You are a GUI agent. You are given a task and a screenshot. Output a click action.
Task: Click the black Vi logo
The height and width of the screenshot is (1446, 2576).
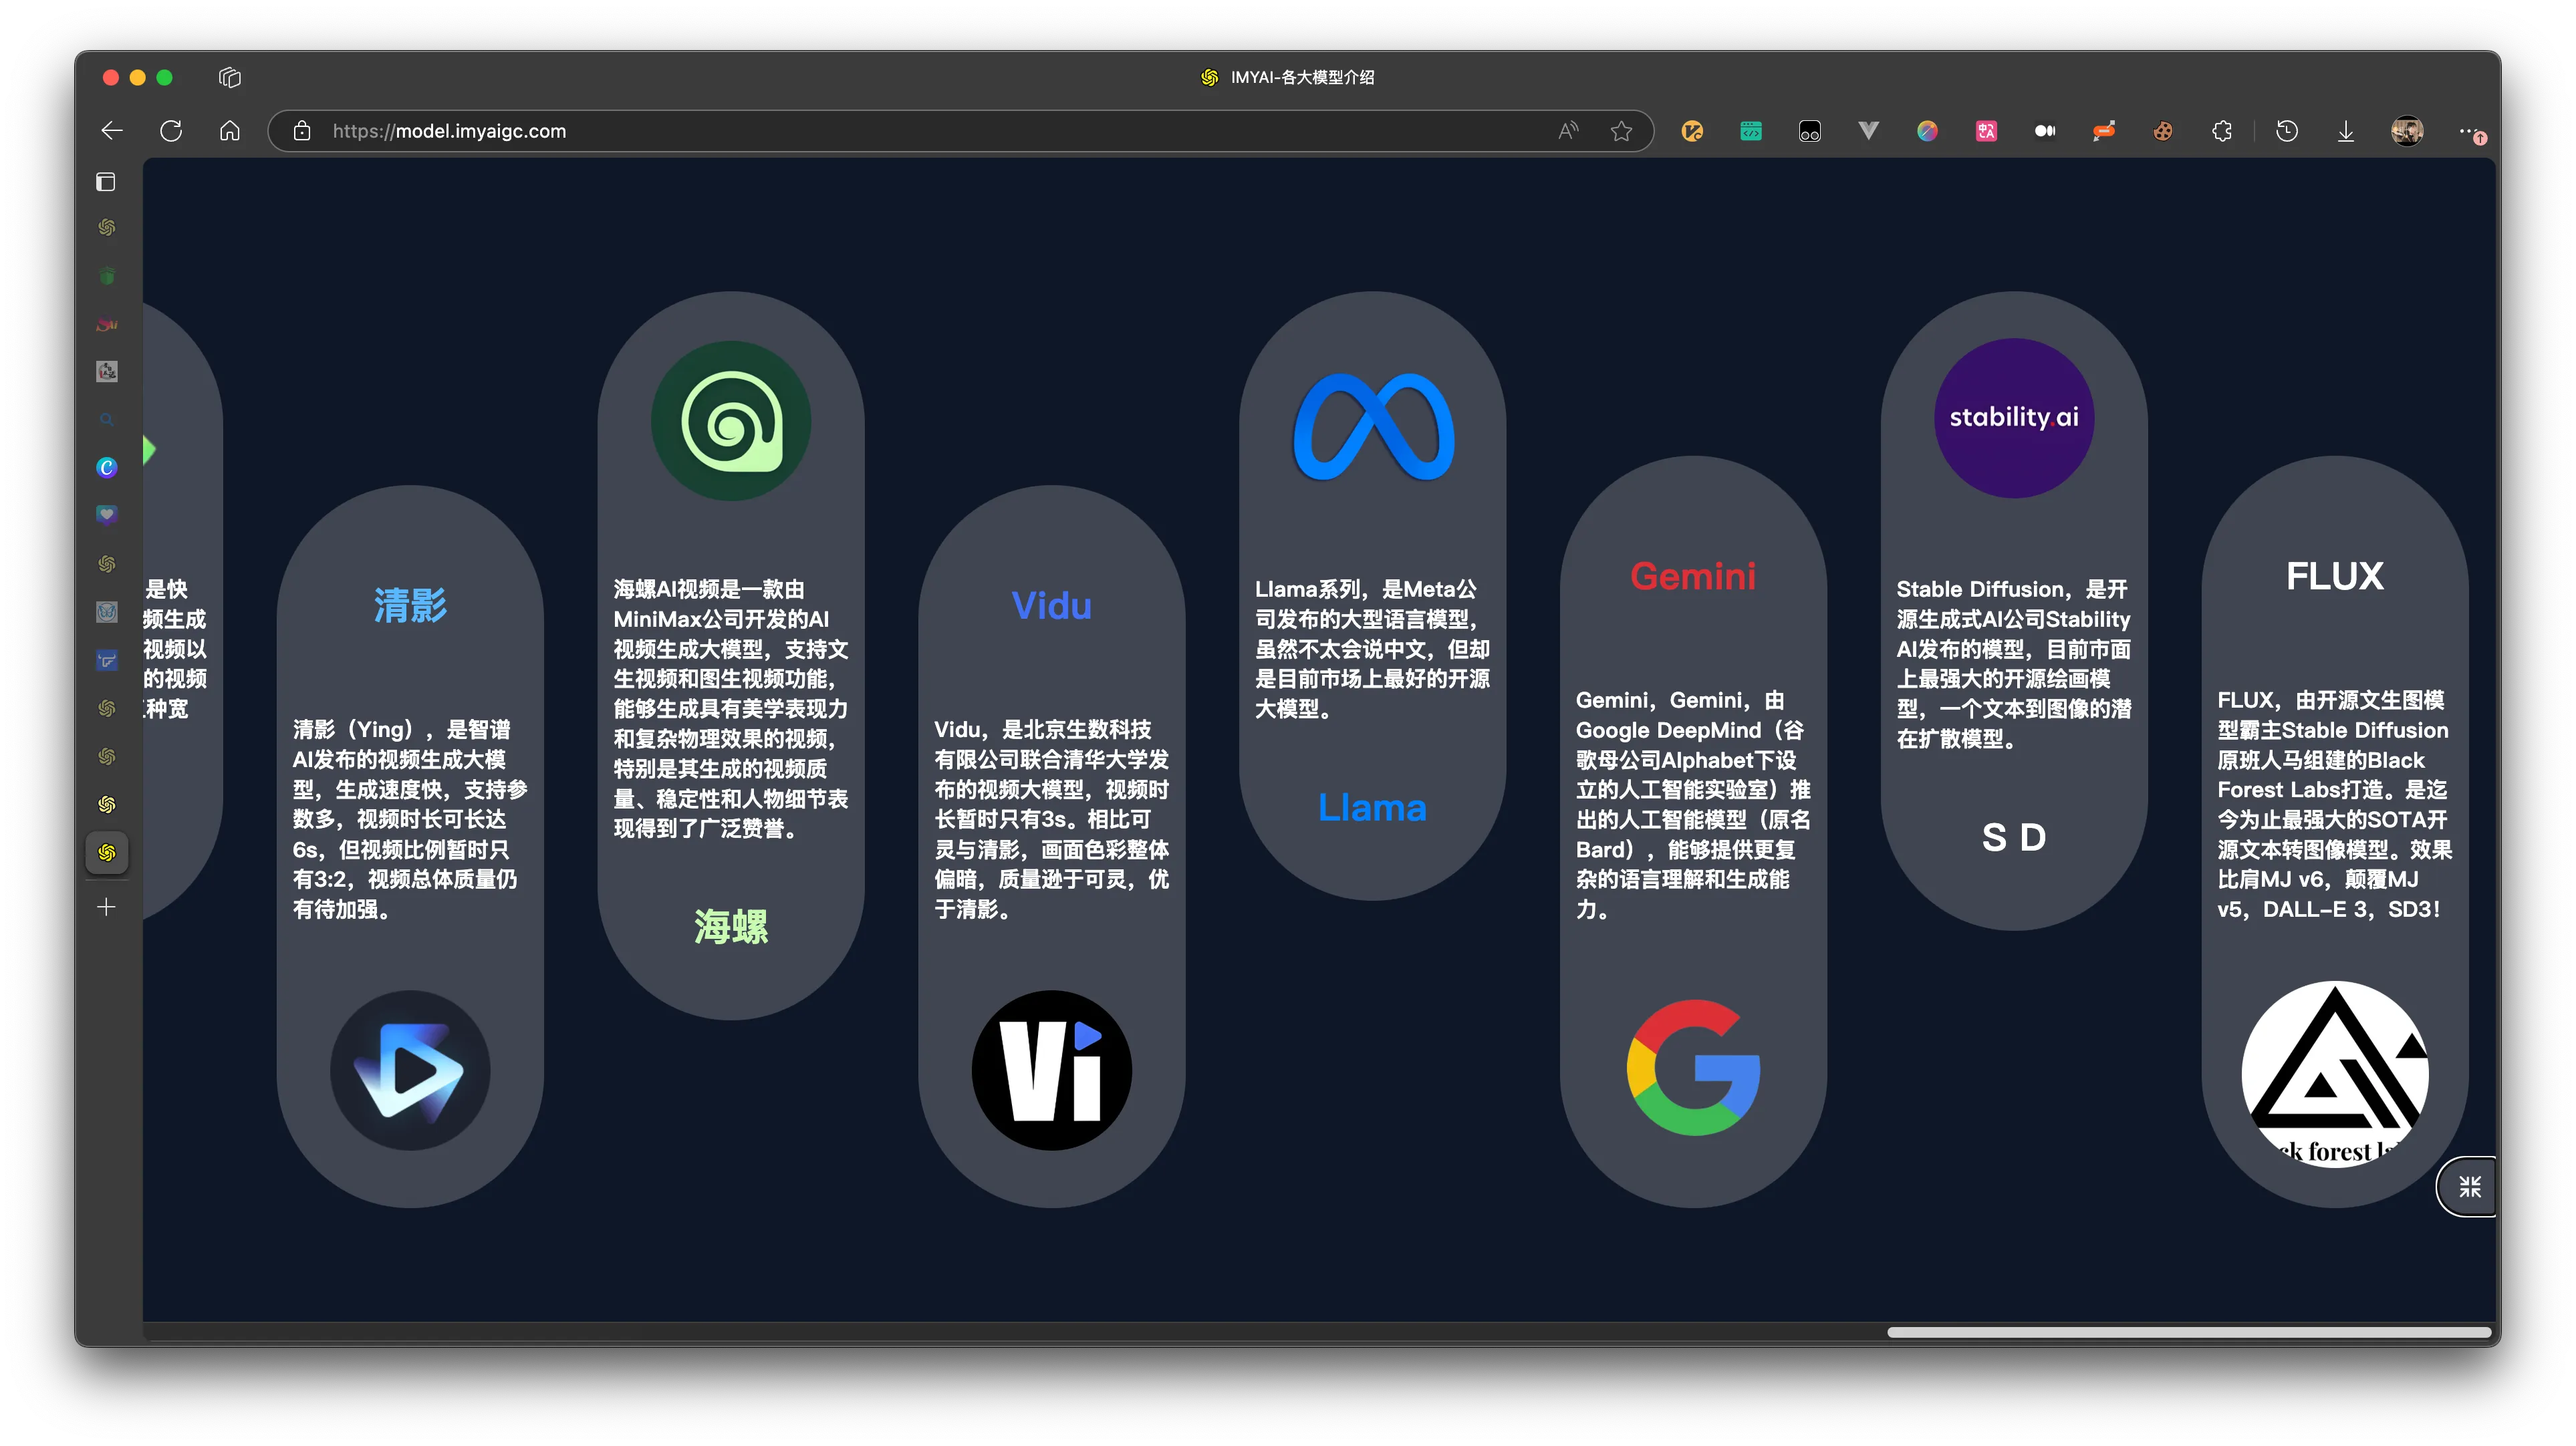click(1052, 1070)
